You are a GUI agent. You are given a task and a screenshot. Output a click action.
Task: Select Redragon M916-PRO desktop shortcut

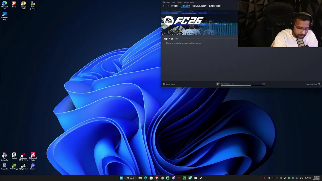[x=23, y=157]
